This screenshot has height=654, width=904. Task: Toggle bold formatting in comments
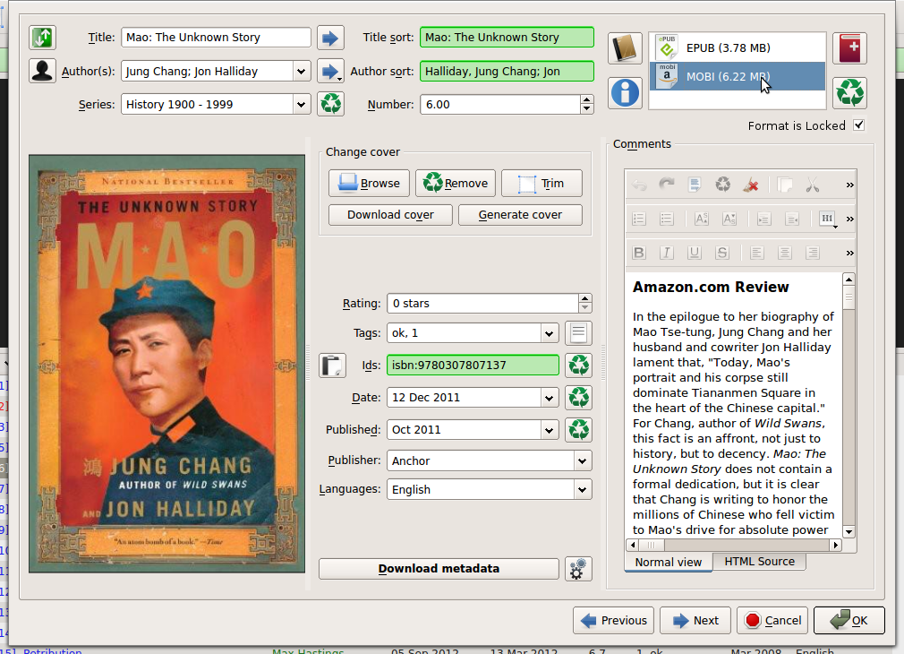(639, 253)
